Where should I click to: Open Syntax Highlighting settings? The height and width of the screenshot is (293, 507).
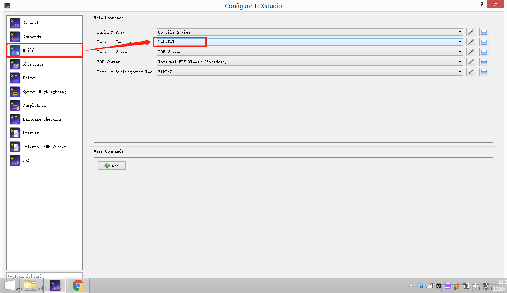pos(45,92)
